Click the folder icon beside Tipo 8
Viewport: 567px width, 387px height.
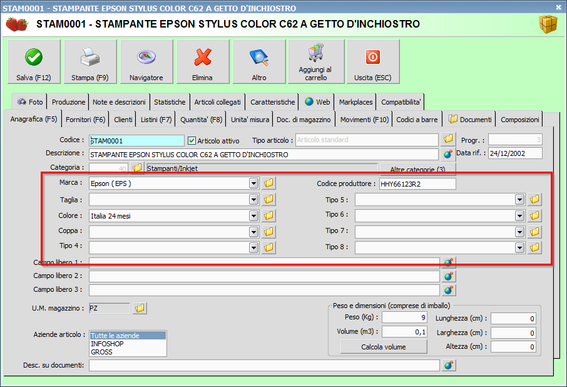pos(534,247)
